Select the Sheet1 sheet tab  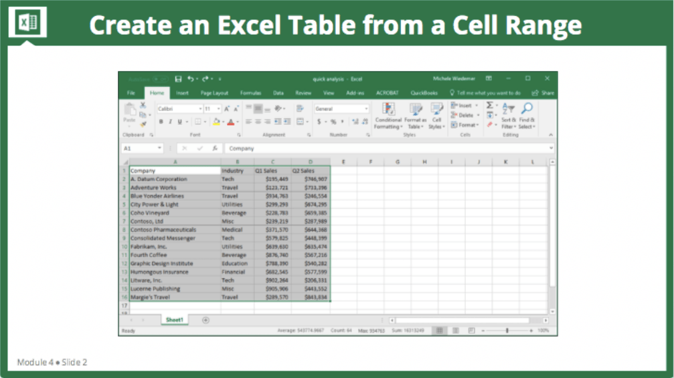(175, 320)
